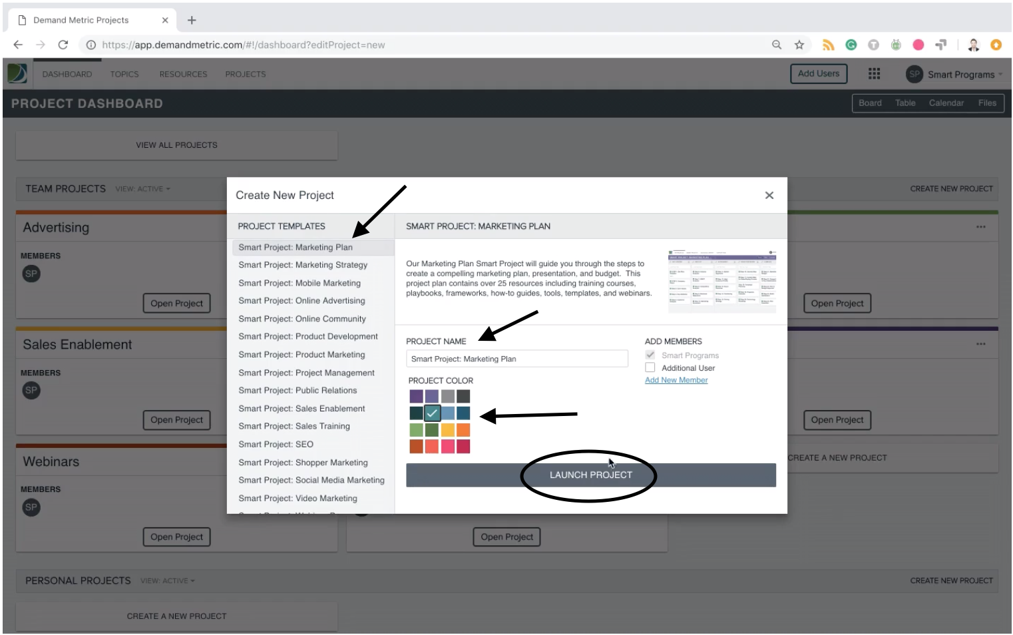Image resolution: width=1013 pixels, height=635 pixels.
Task: Open the Advertising project
Action: tap(176, 304)
